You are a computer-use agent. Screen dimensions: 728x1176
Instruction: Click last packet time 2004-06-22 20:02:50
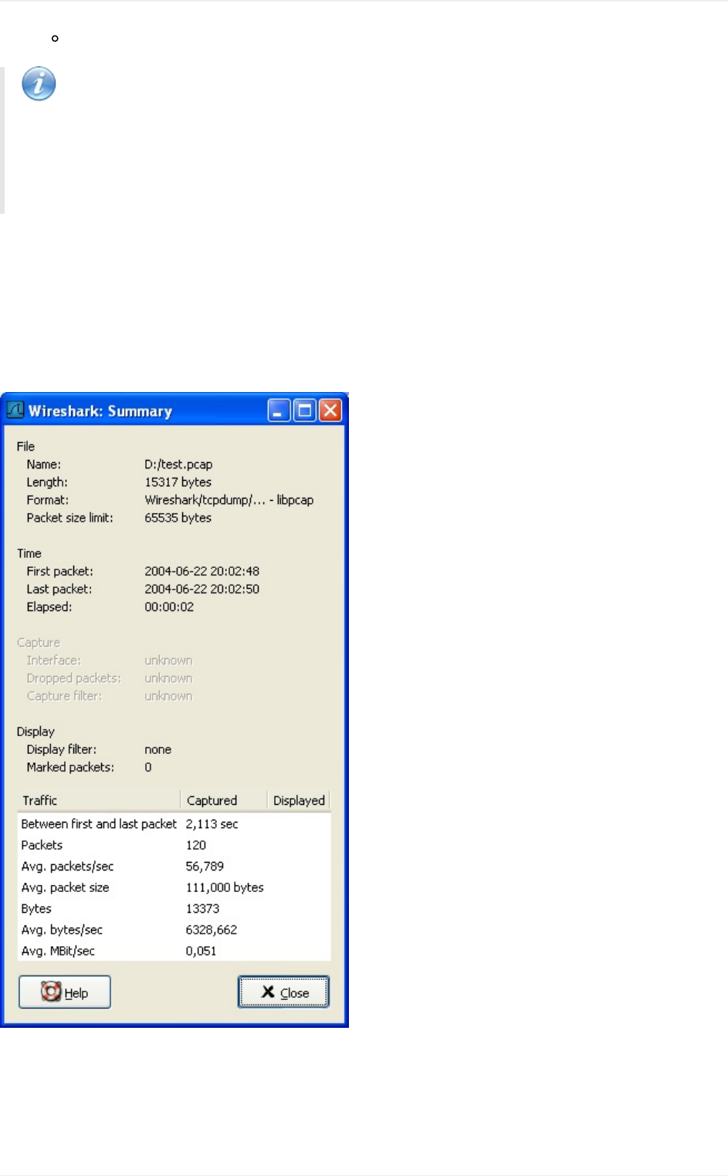coord(202,589)
